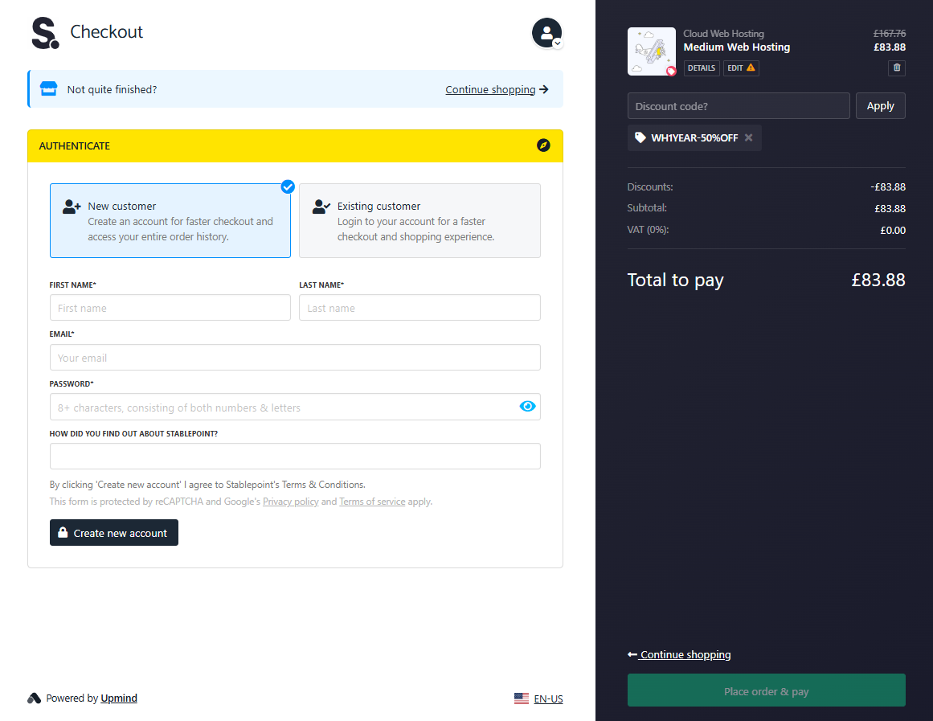Click the right arrow after Continue shopping banner

(544, 89)
